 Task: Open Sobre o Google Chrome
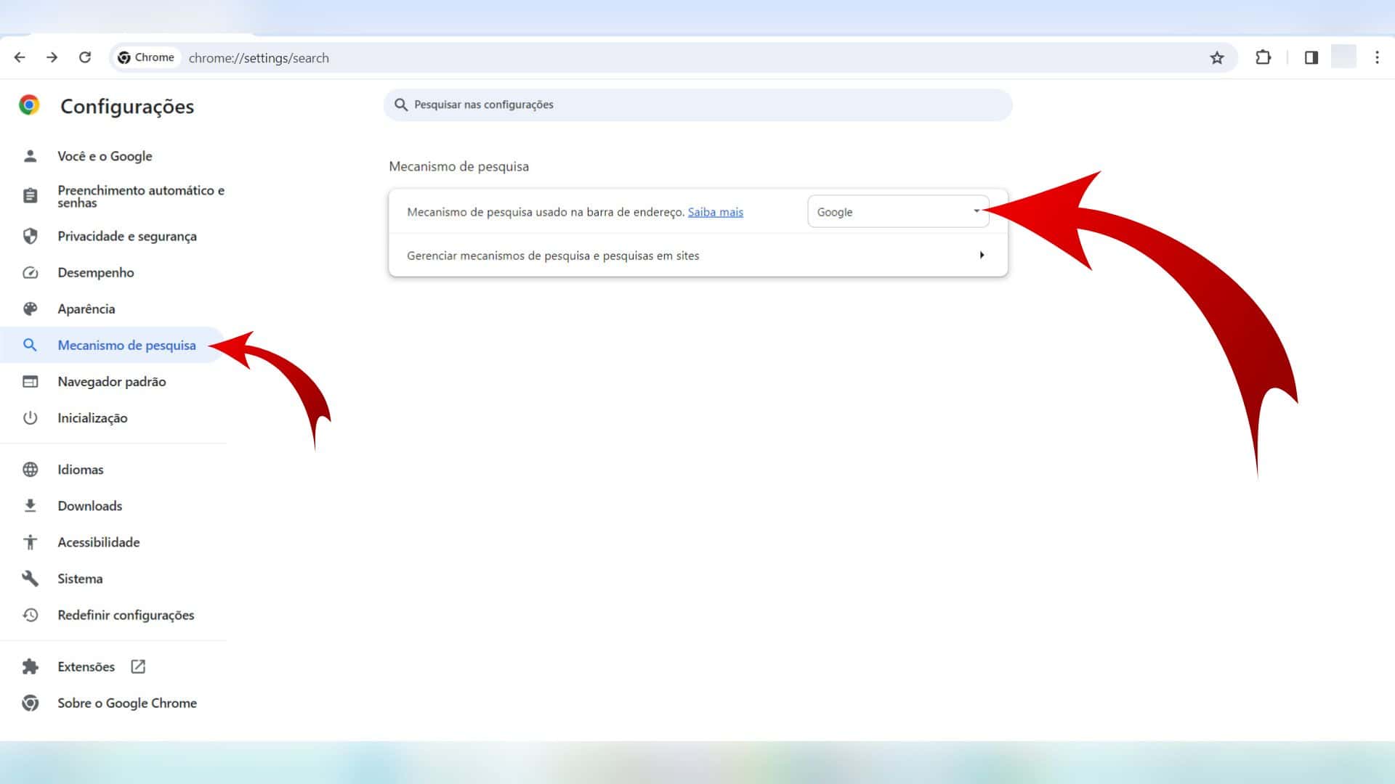127,703
